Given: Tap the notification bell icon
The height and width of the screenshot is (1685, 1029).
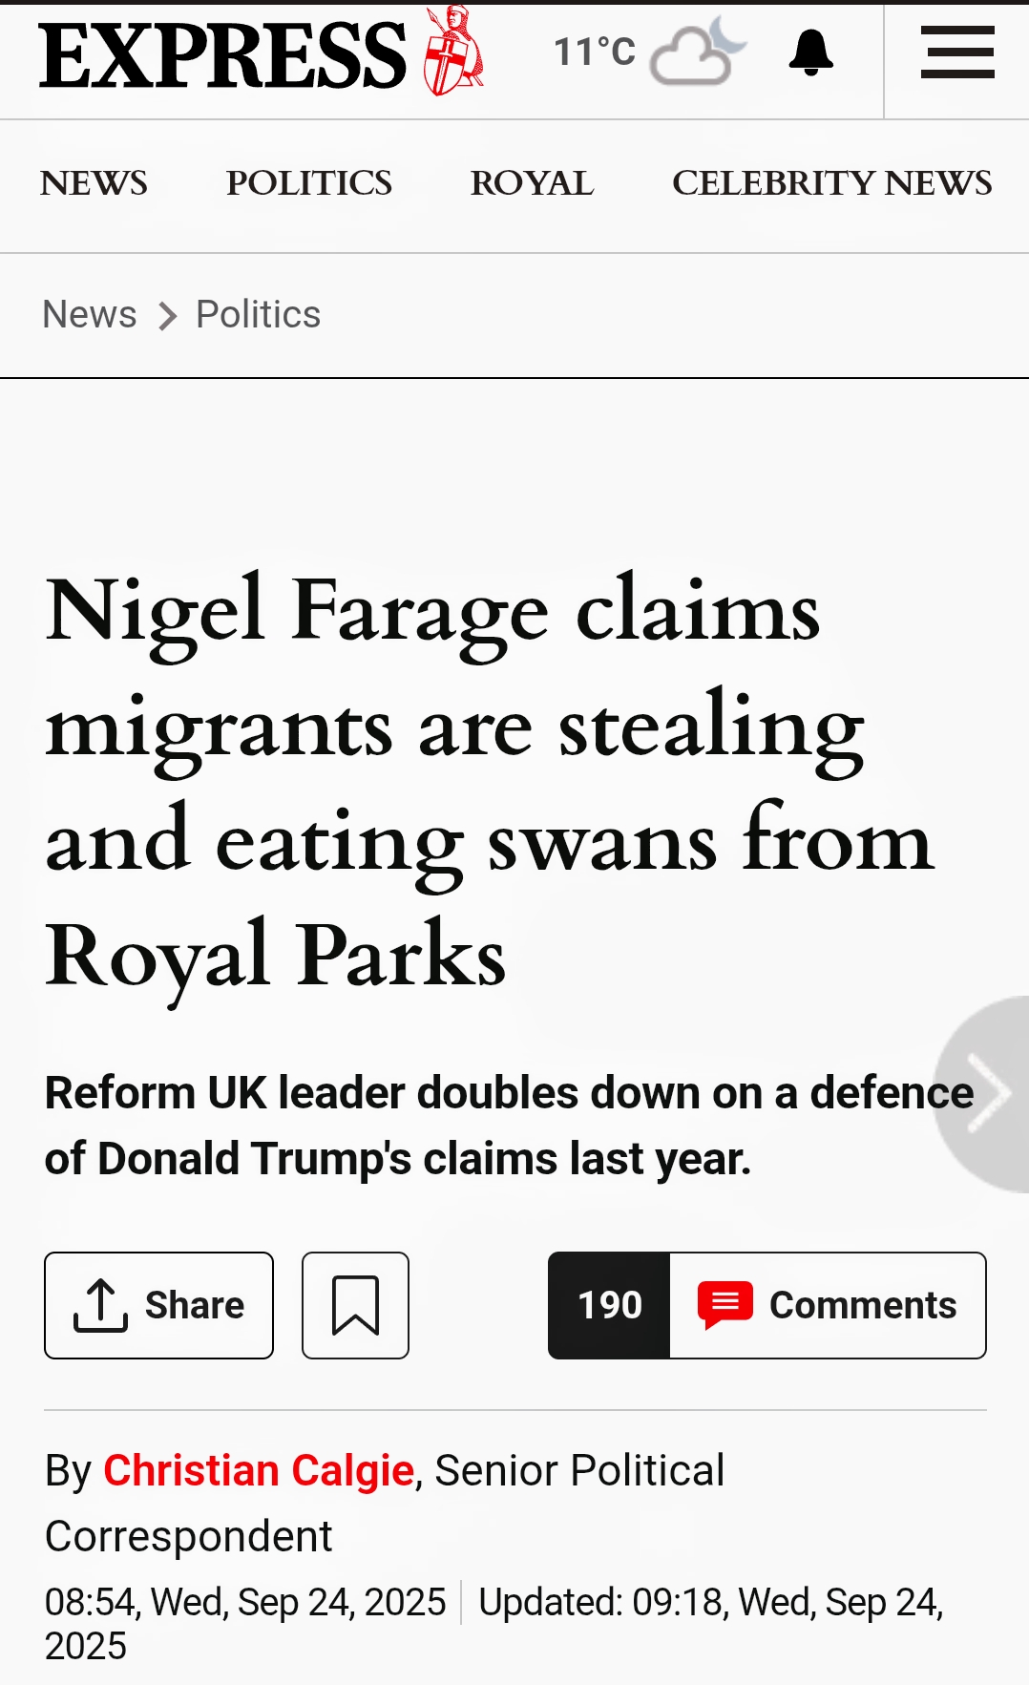Looking at the screenshot, I should point(811,53).
